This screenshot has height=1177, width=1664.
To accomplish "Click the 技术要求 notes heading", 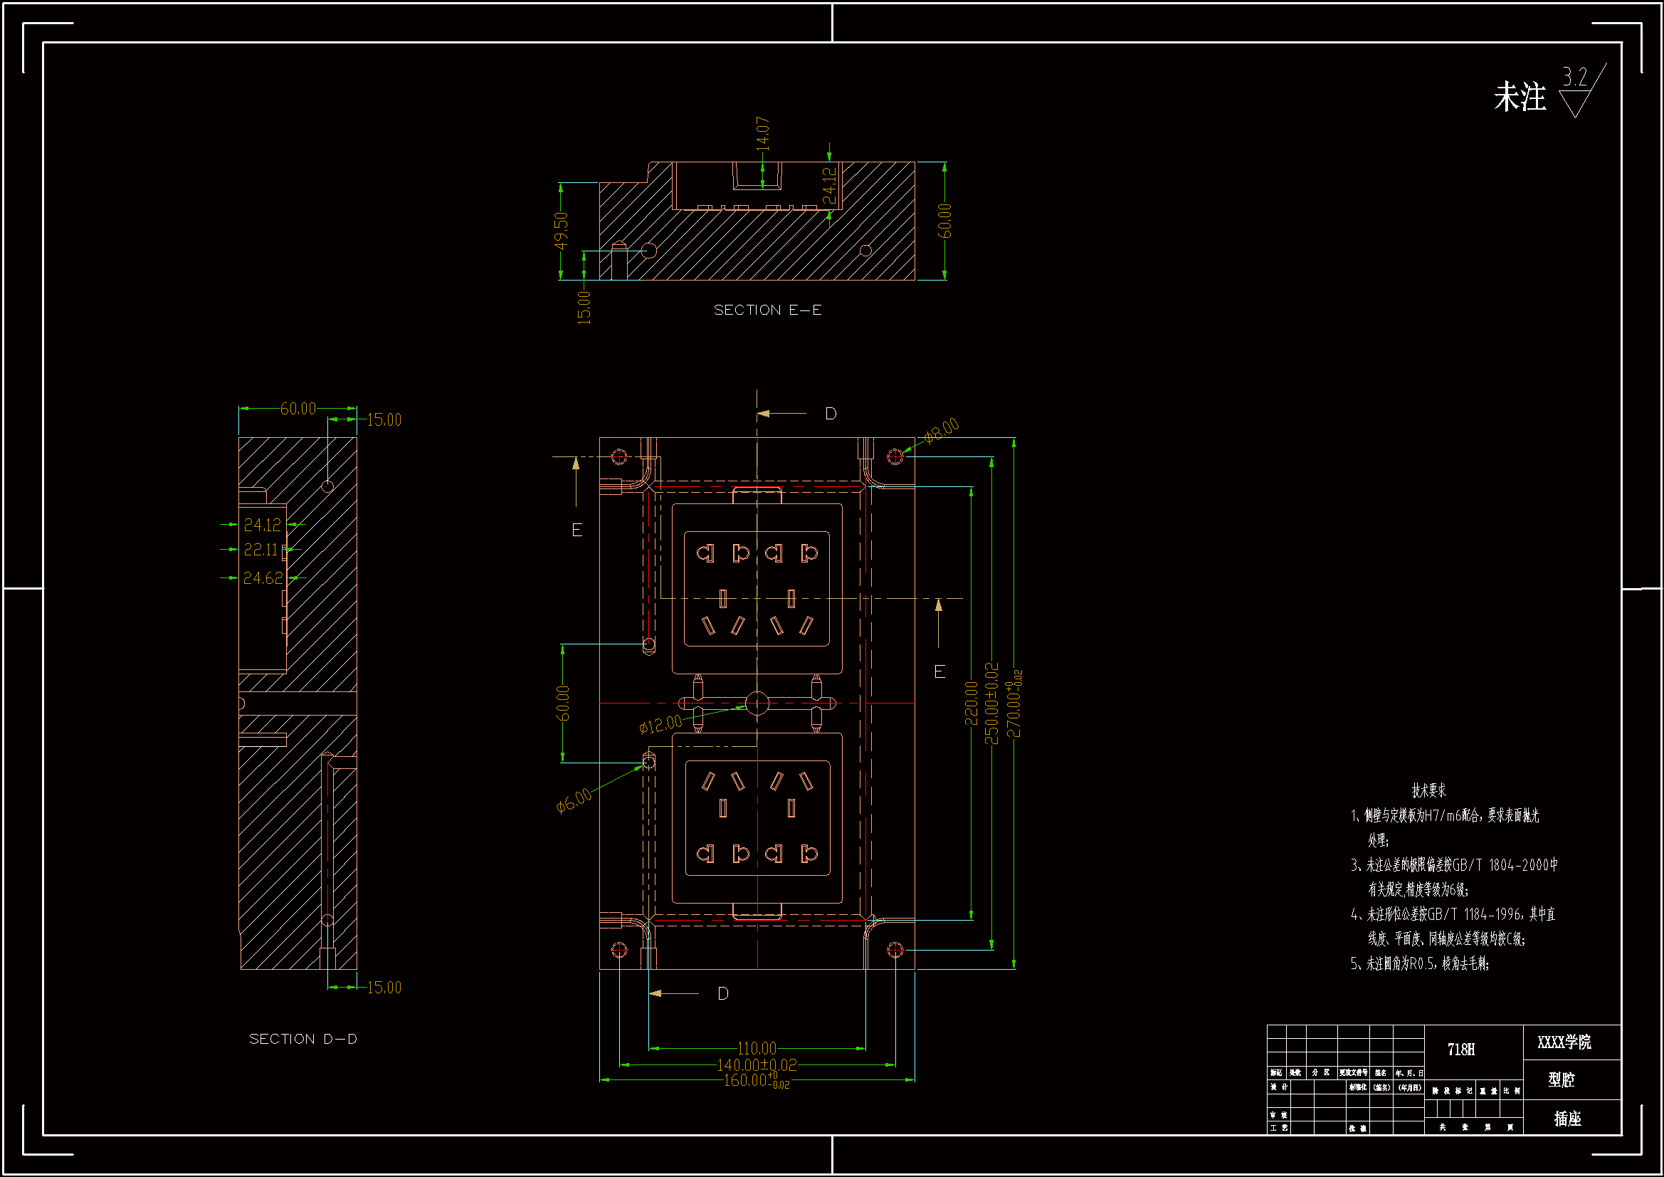I will pos(1428,790).
